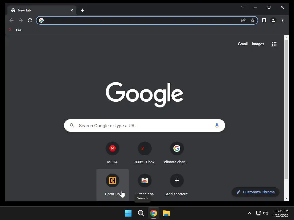Click the volume speaker tray icon
The width and height of the screenshot is (294, 220).
(266, 213)
